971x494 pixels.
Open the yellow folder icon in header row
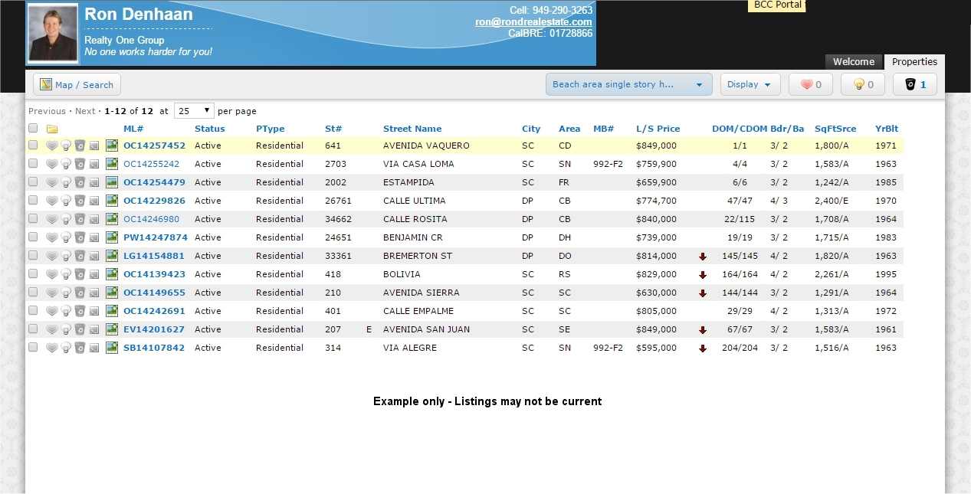(x=52, y=129)
